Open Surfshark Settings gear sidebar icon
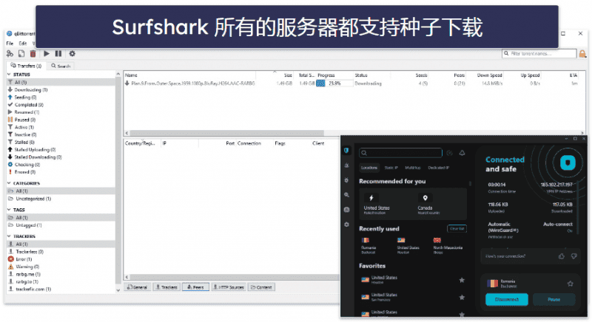Image resolution: width=592 pixels, height=322 pixels. tap(346, 225)
